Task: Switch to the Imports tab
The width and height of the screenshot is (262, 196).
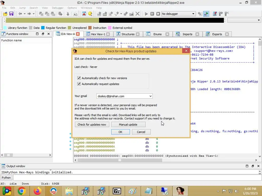Action: (187, 34)
